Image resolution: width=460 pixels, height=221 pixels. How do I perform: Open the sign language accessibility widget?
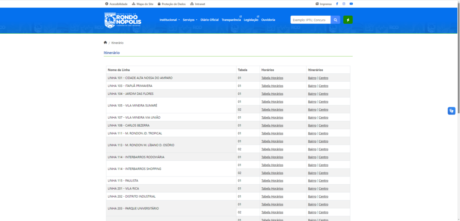pyautogui.click(x=451, y=111)
